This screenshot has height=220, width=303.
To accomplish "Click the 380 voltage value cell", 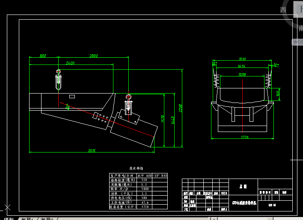I will (x=145, y=198).
